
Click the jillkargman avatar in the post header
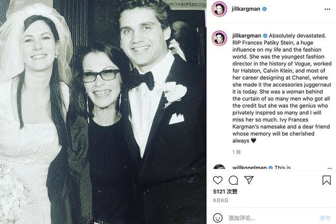pos(219,9)
